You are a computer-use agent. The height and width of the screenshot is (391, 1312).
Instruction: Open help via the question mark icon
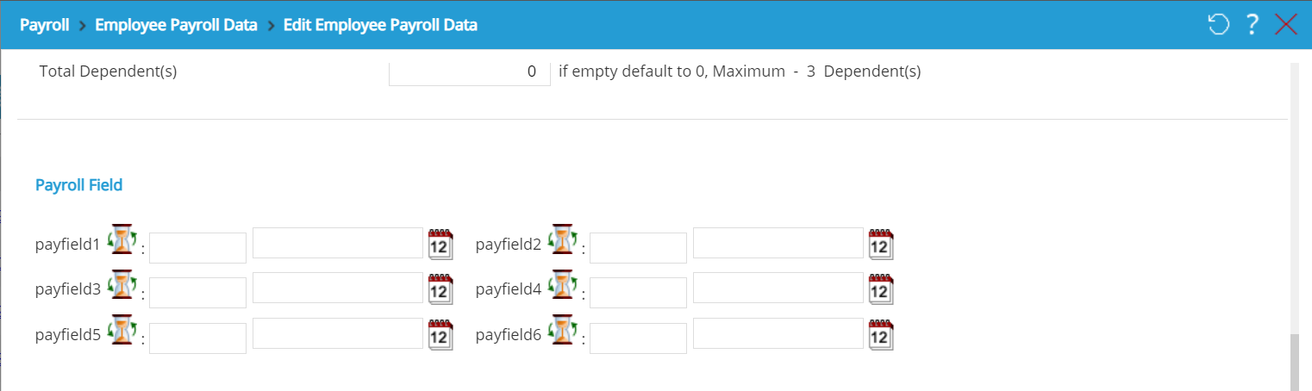1253,25
